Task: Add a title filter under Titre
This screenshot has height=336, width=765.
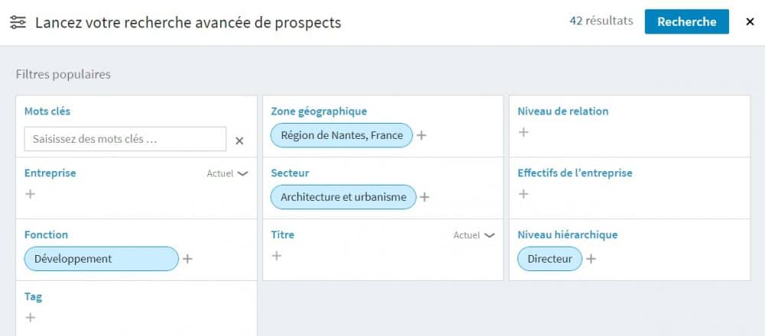Action: click(x=277, y=256)
